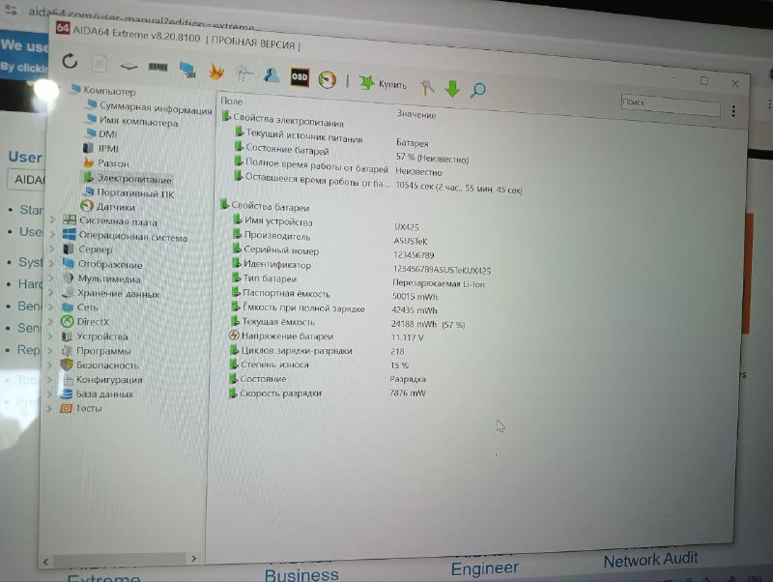Click the magnifying glass search icon
Viewport: 773px width, 582px height.
[477, 90]
